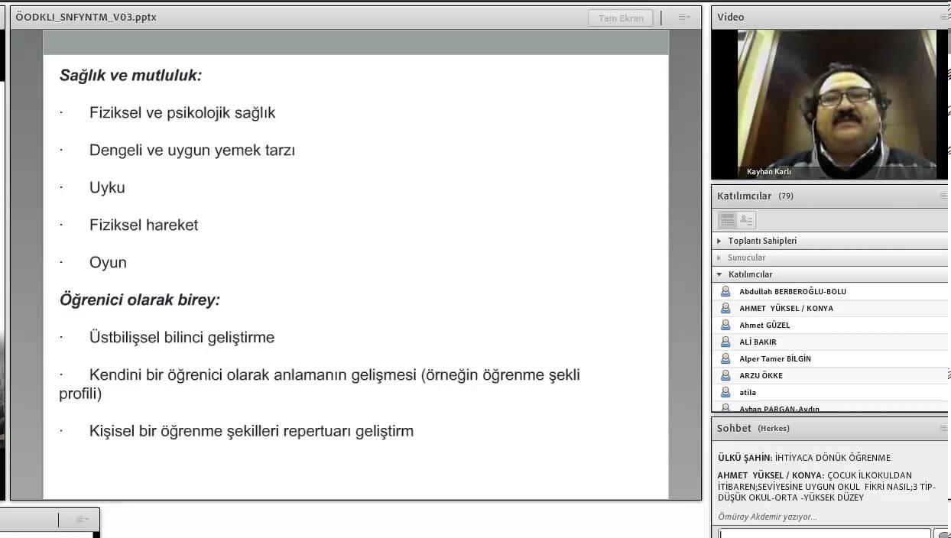This screenshot has width=951, height=538.
Task: Switch attendees pod to status view
Action: click(x=746, y=220)
